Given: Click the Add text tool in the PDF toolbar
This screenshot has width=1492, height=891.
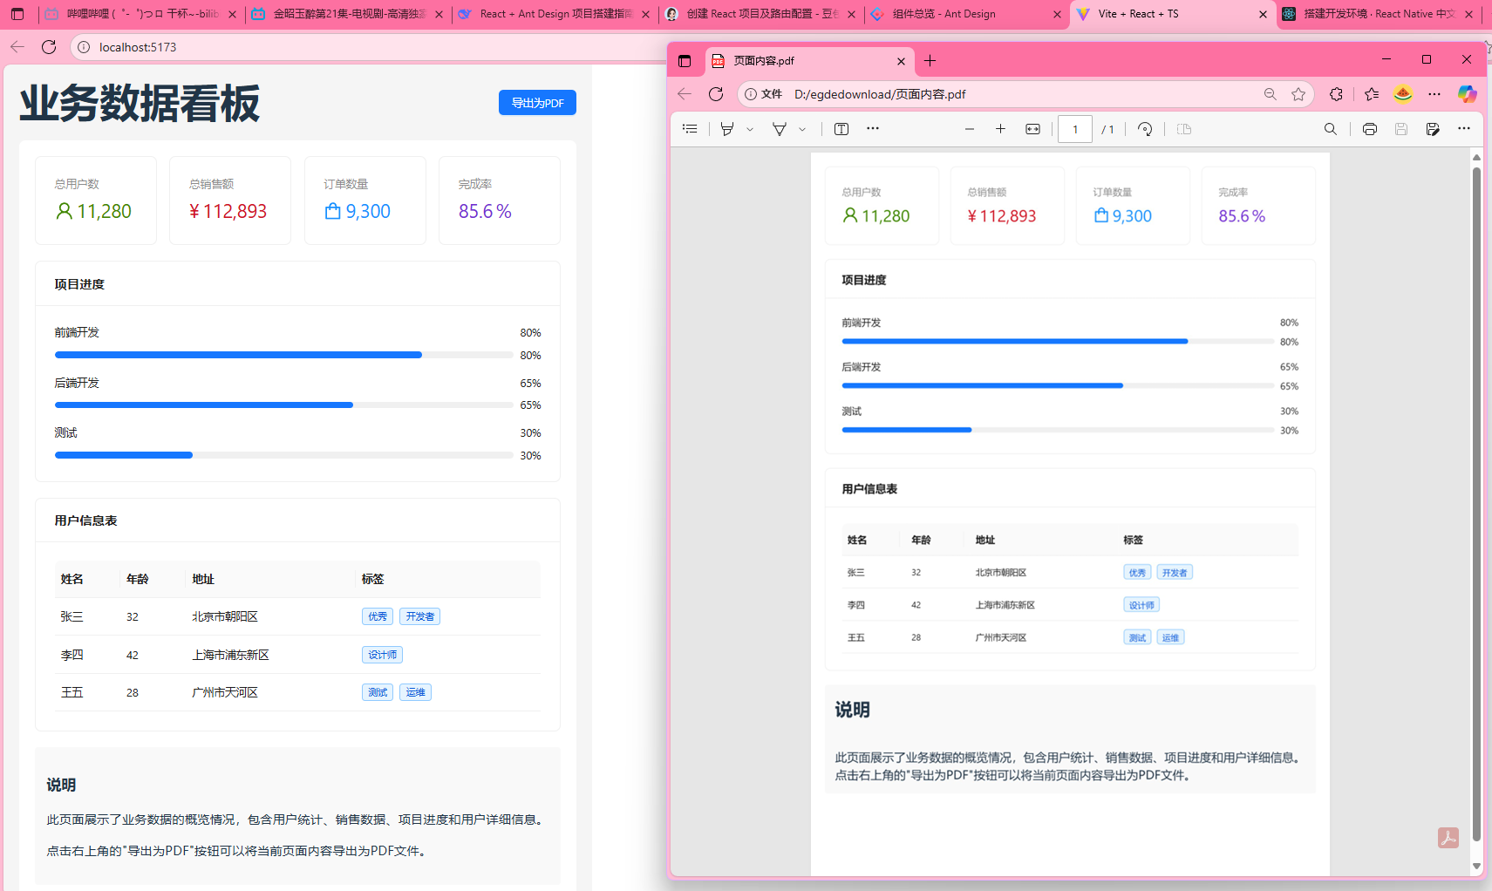Looking at the screenshot, I should (x=841, y=129).
